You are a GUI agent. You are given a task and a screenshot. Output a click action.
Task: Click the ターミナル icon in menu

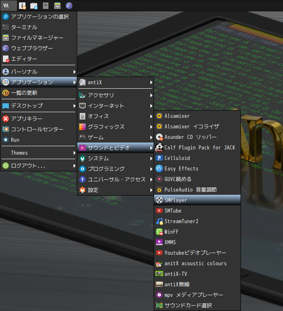6,27
